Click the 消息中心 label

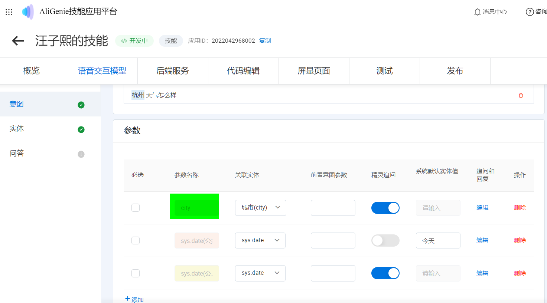pos(495,12)
